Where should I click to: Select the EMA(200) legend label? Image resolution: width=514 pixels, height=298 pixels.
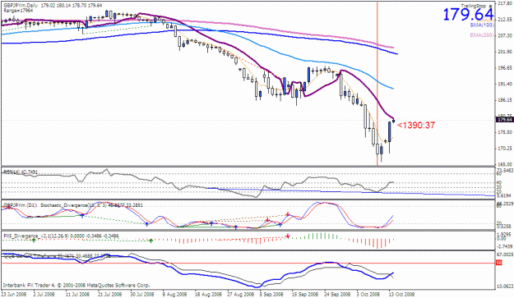point(482,34)
